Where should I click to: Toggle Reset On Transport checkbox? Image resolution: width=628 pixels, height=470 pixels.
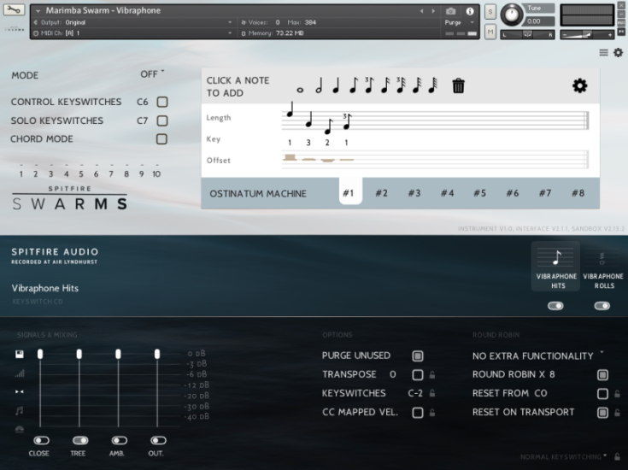coord(602,413)
